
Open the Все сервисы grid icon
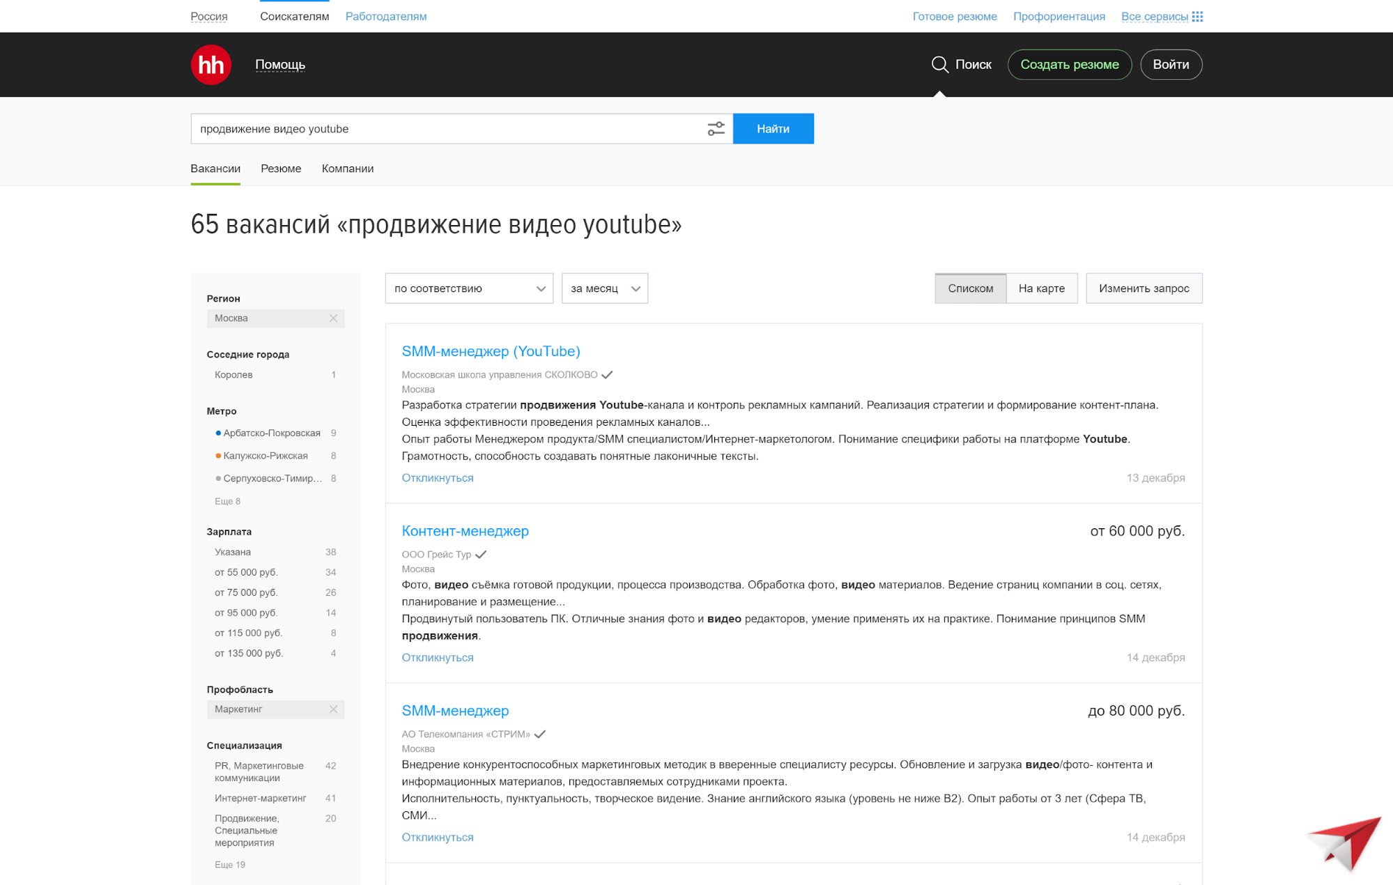point(1196,15)
